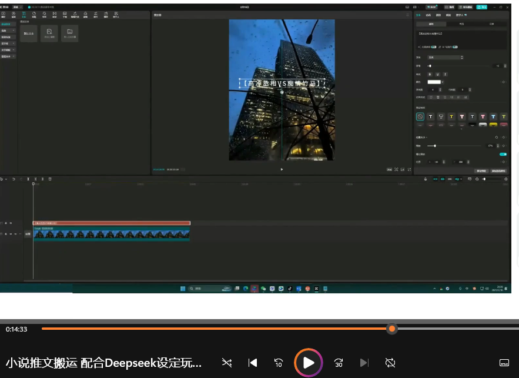Skip back 10 seconds in the player

(279, 363)
